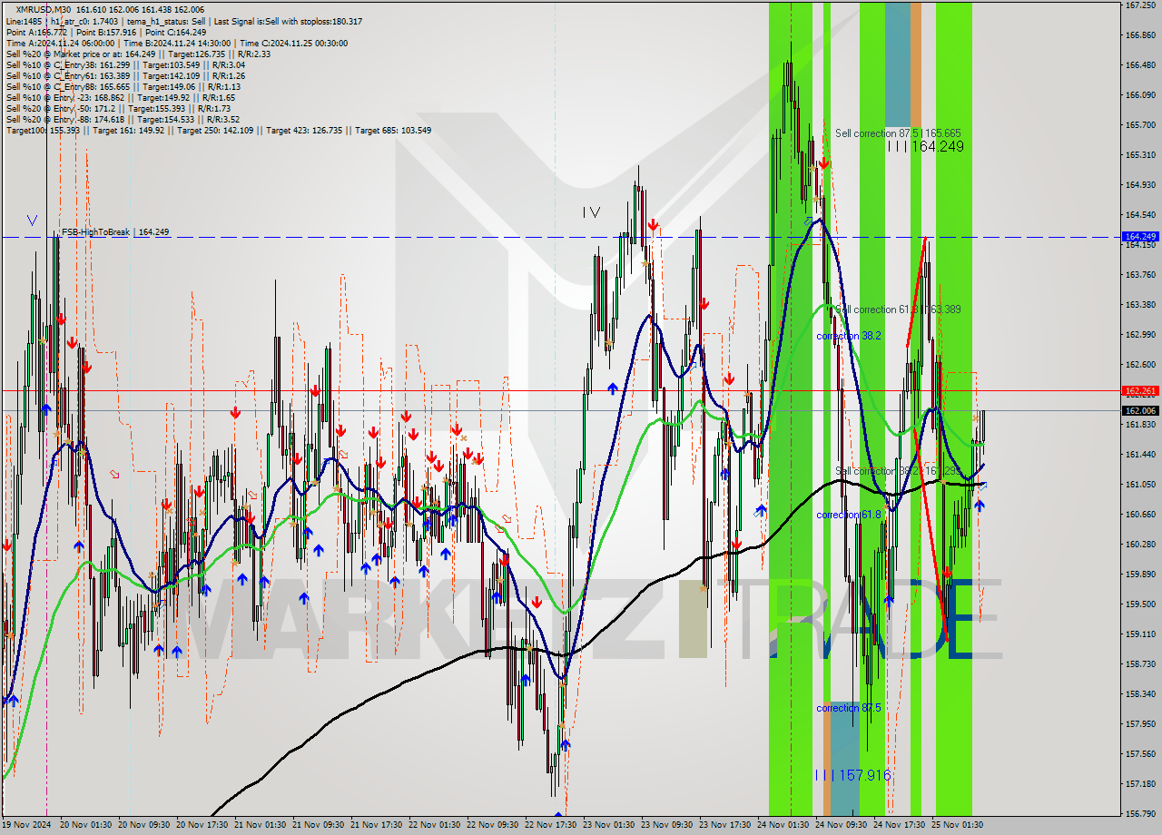Click the blue 'V' wave label
This screenshot has width=1162, height=835.
33,221
